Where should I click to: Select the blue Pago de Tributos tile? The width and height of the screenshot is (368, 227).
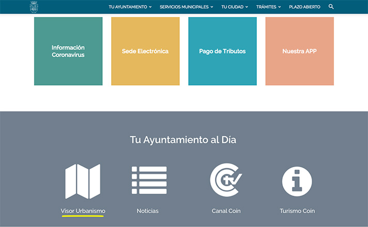222,51
